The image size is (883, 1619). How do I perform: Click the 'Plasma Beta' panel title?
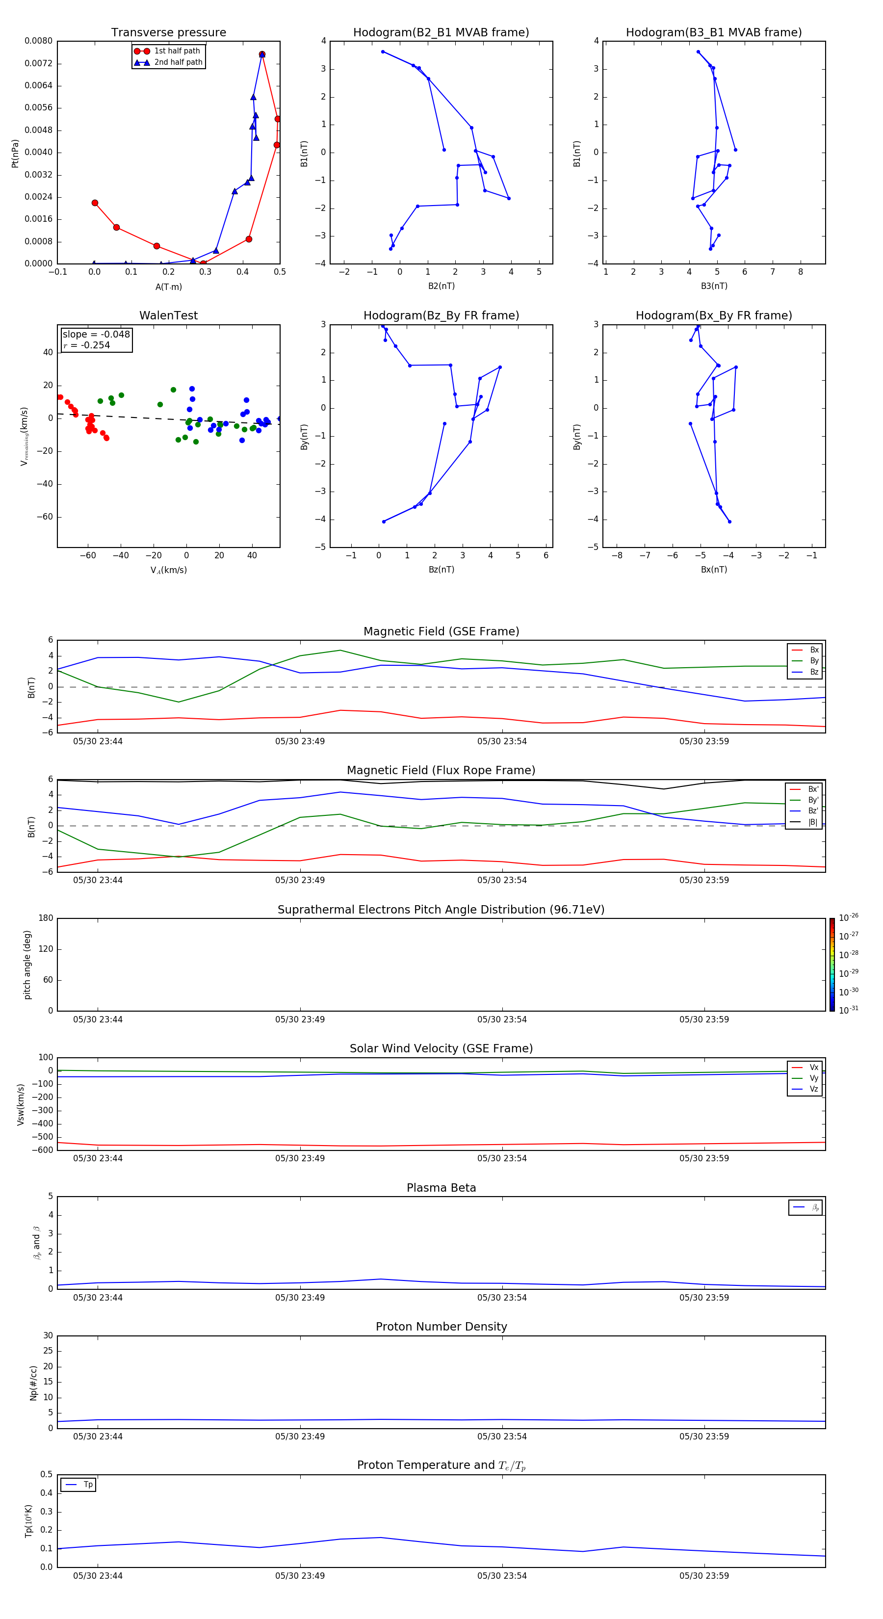tap(441, 1188)
